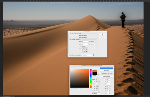Open the Farbe für erw. Arbeitsfläche dropdown
The image size is (150, 97).
pyautogui.click(x=87, y=55)
